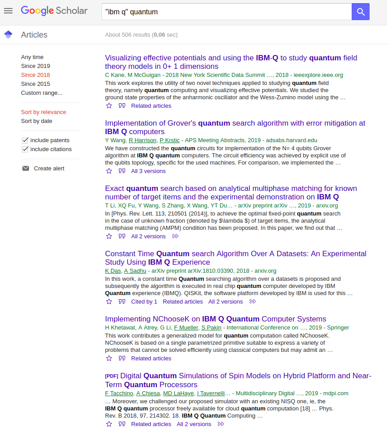Click the search query input field
This screenshot has width=387, height=431.
(x=227, y=12)
